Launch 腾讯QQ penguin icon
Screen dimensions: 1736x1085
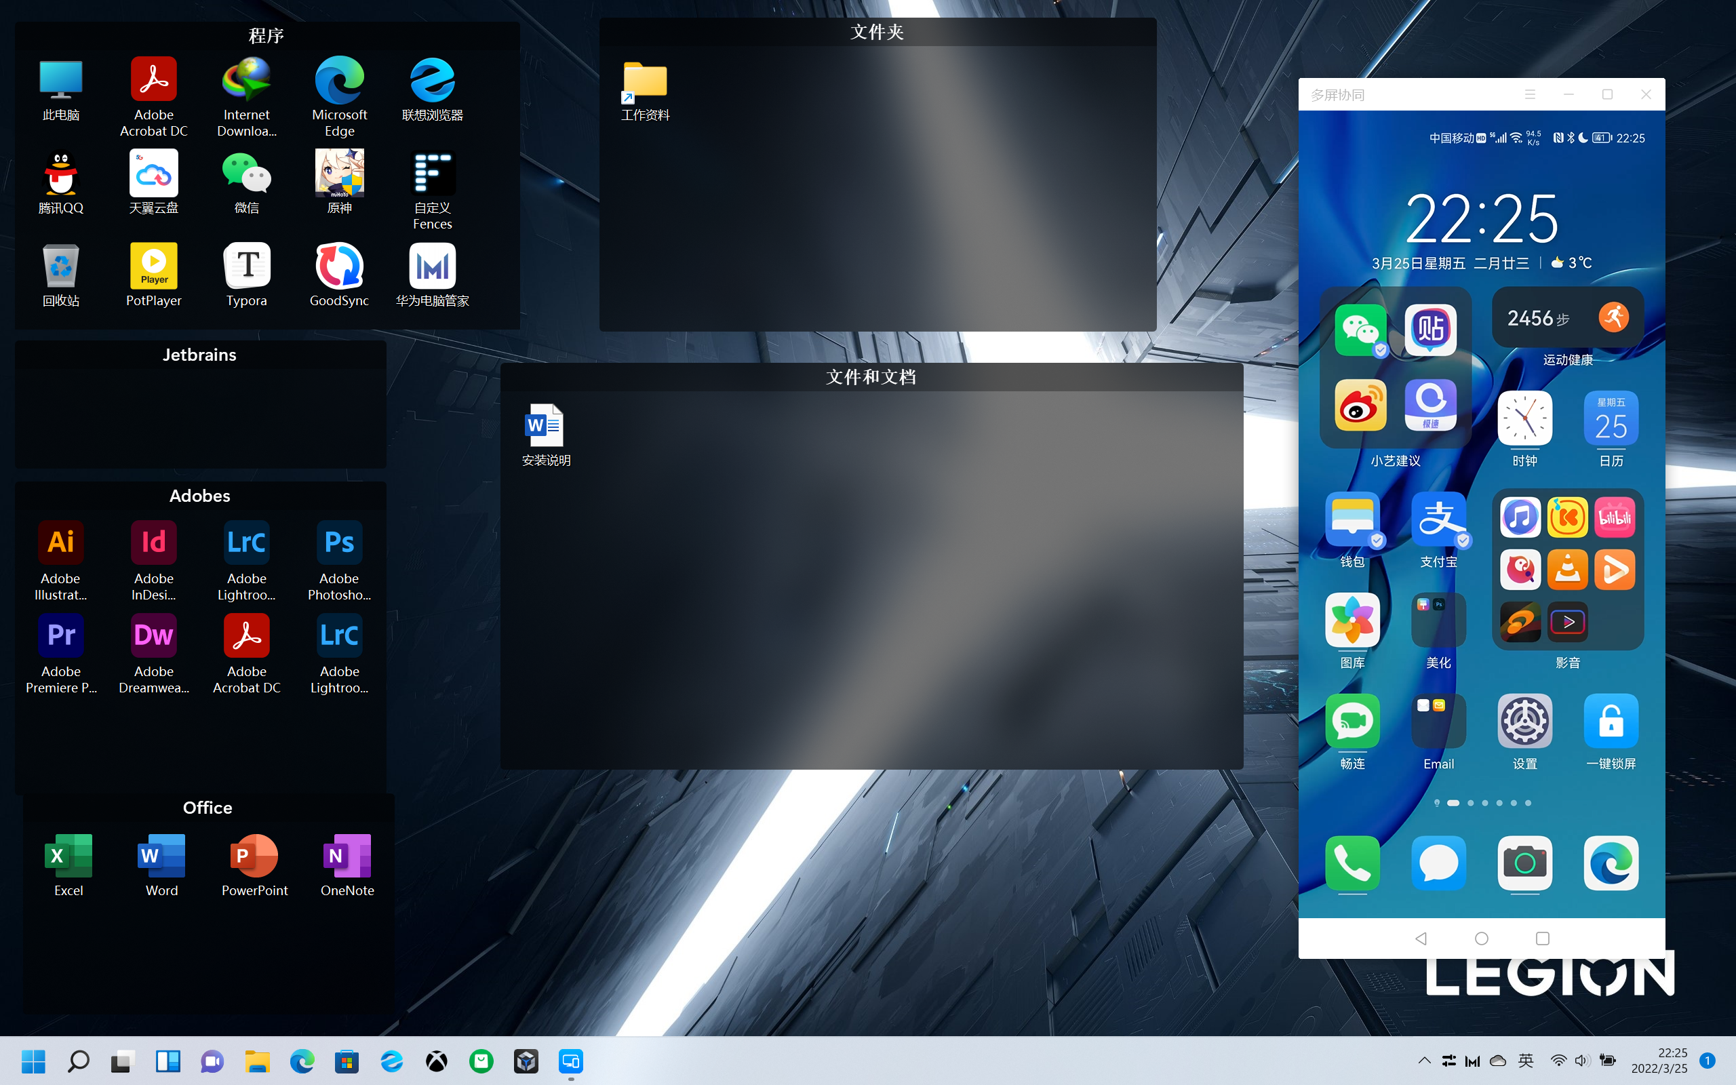61,182
